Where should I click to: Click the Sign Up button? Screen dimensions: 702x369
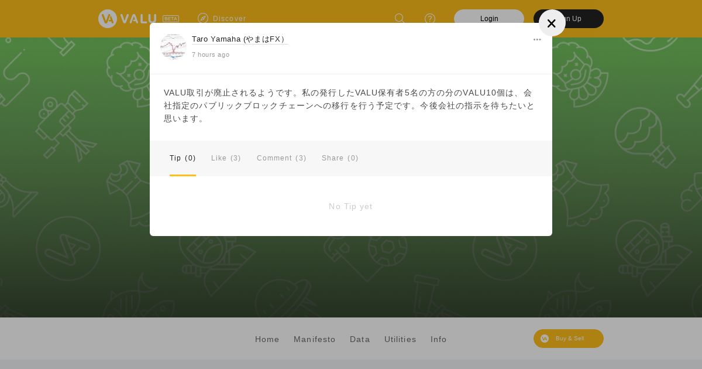(x=569, y=19)
